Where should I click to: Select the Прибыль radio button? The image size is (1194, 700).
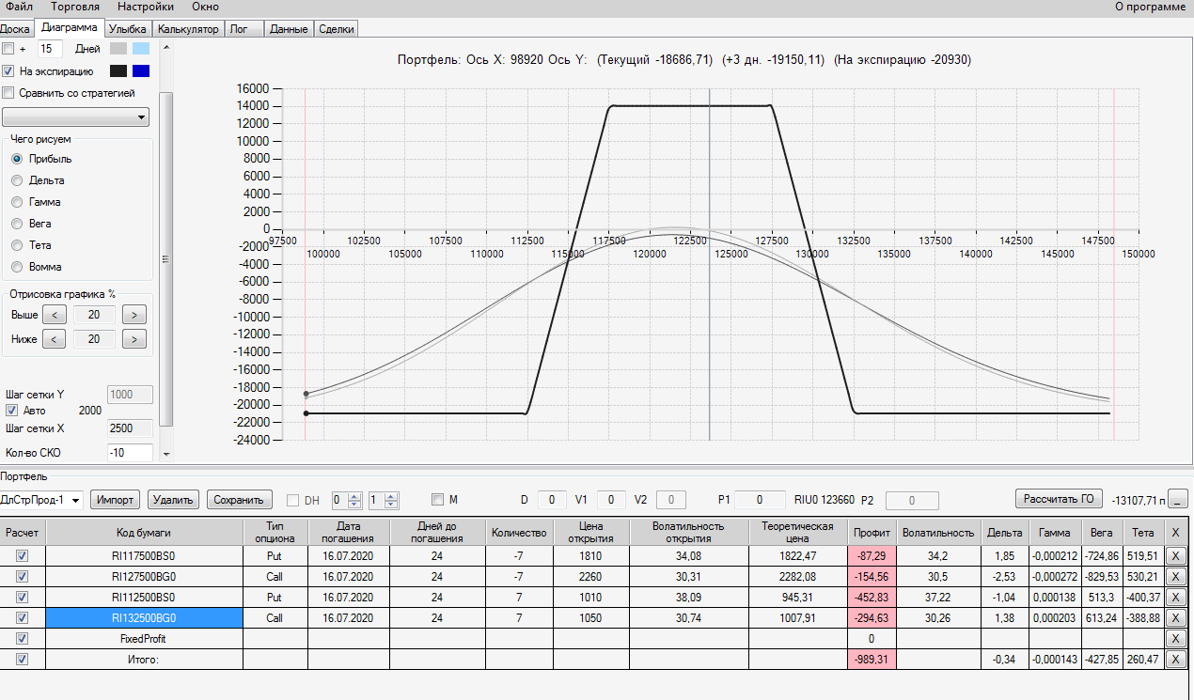[x=17, y=159]
